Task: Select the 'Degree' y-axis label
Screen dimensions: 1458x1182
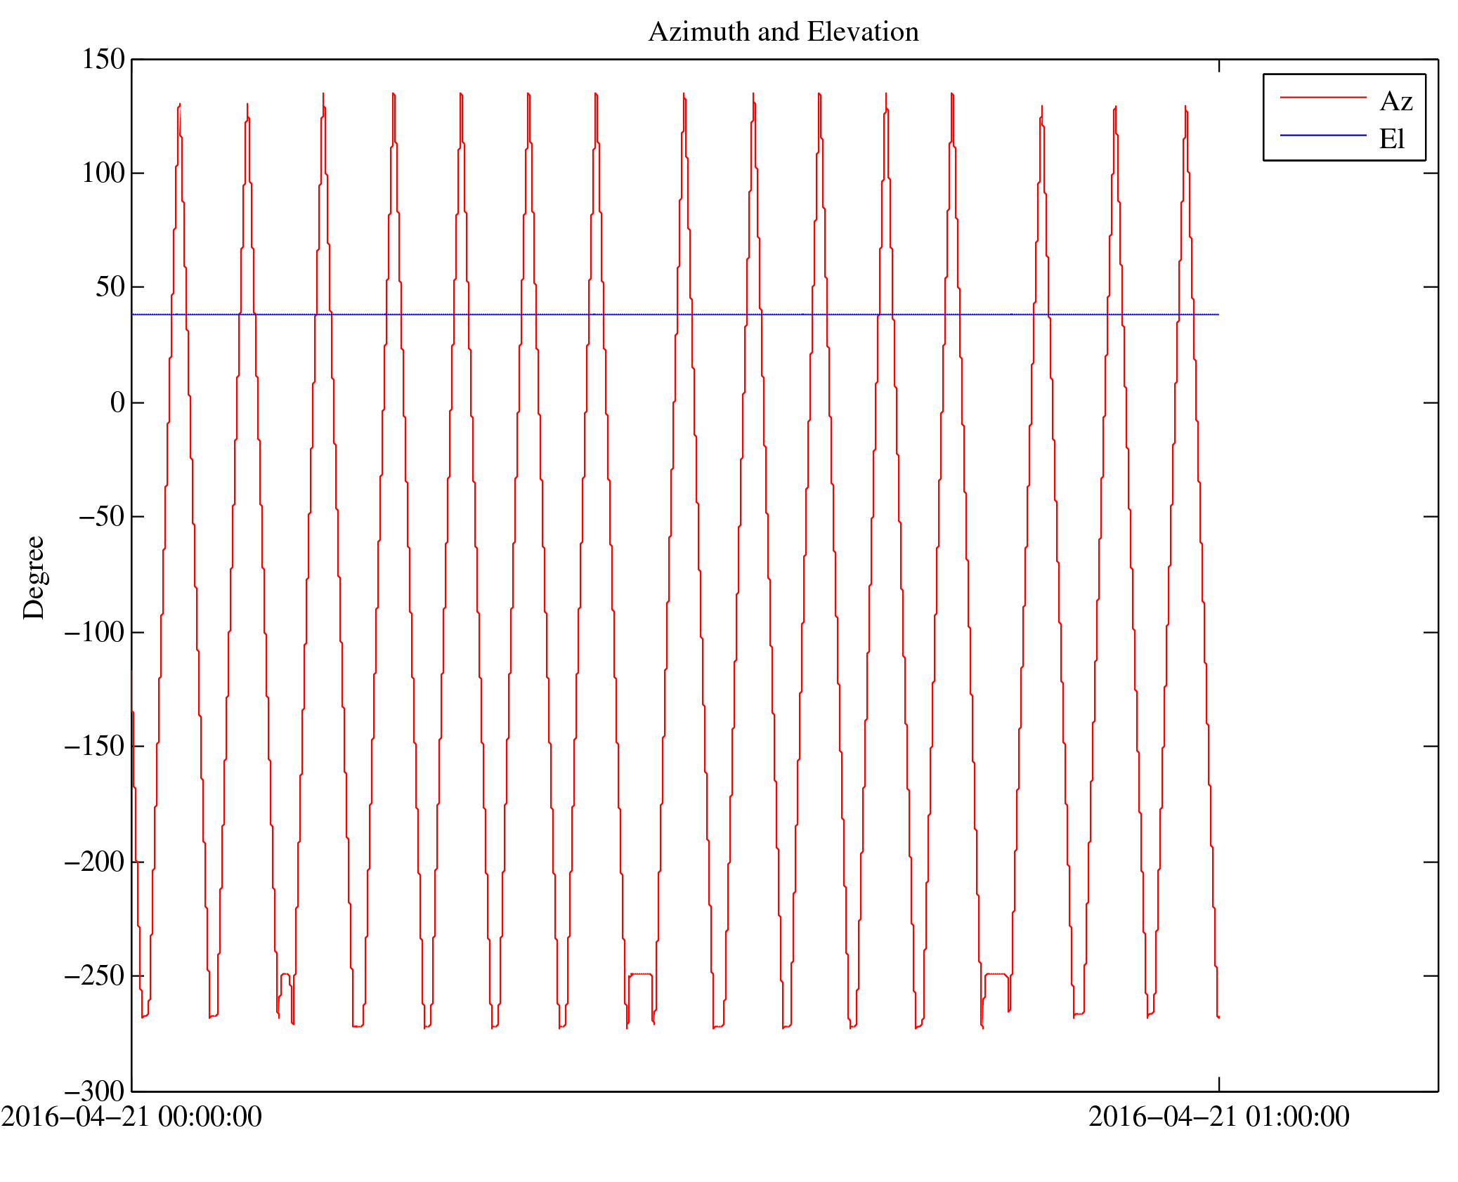Action: (x=34, y=577)
